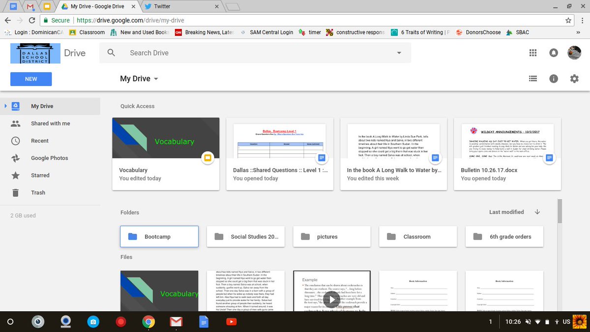Open ChromeOS launcher circle
The height and width of the screenshot is (332, 590).
10,322
